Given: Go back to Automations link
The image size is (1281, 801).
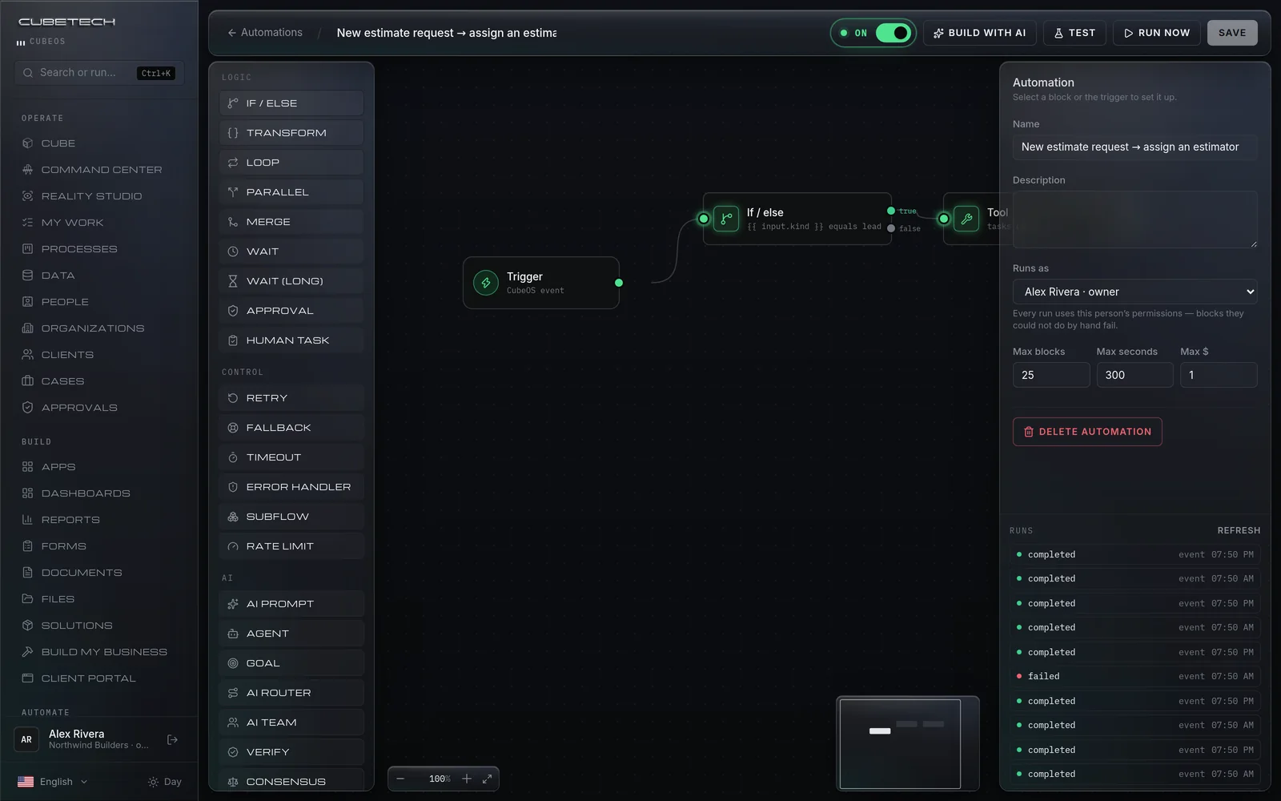Looking at the screenshot, I should point(265,33).
